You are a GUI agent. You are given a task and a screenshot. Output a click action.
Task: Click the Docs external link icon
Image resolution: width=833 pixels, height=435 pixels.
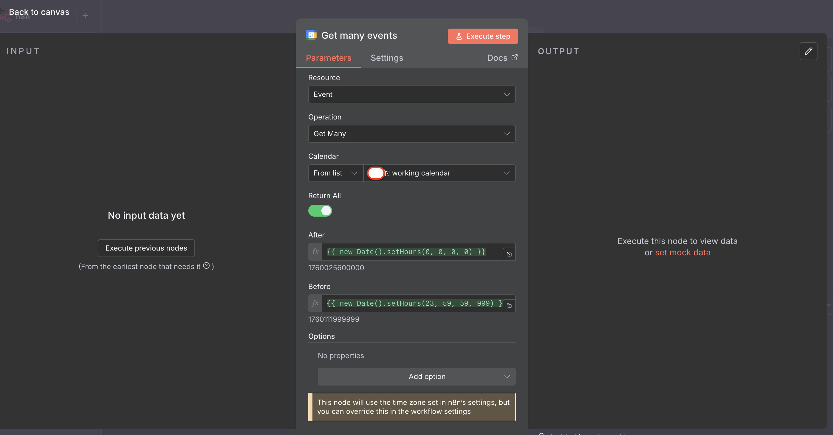coord(515,57)
